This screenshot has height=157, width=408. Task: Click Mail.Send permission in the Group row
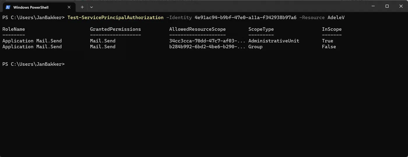(x=103, y=47)
